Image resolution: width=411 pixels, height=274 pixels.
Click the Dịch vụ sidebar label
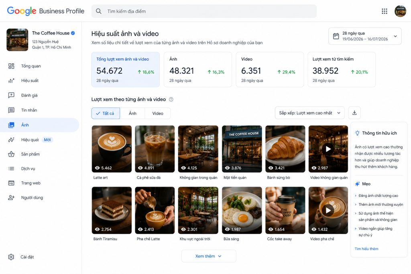pyautogui.click(x=28, y=168)
